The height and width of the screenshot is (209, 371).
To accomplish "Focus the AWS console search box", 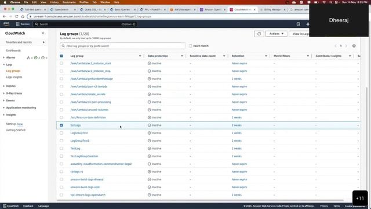I will 85,24.
